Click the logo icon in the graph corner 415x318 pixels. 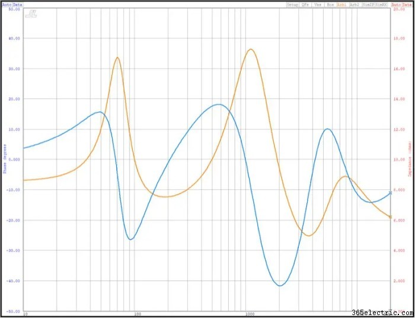pos(31,14)
